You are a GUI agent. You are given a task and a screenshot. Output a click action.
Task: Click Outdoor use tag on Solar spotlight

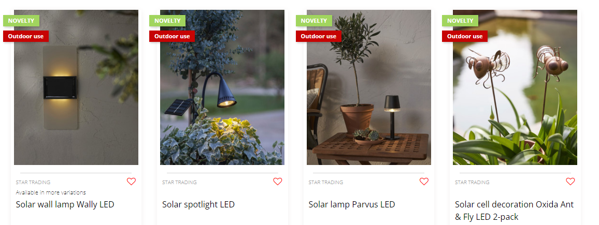[172, 36]
